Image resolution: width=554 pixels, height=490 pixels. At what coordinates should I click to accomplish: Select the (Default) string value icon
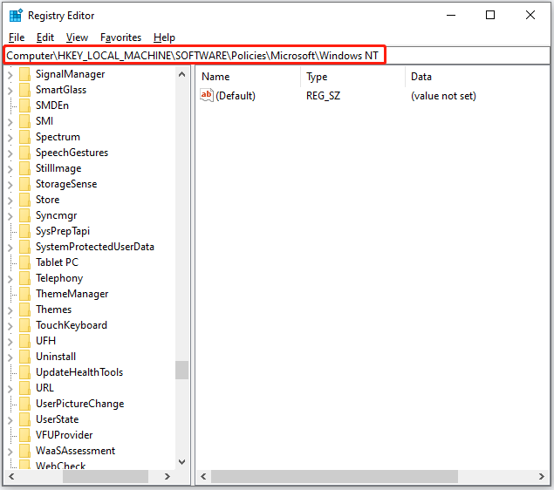coord(207,95)
